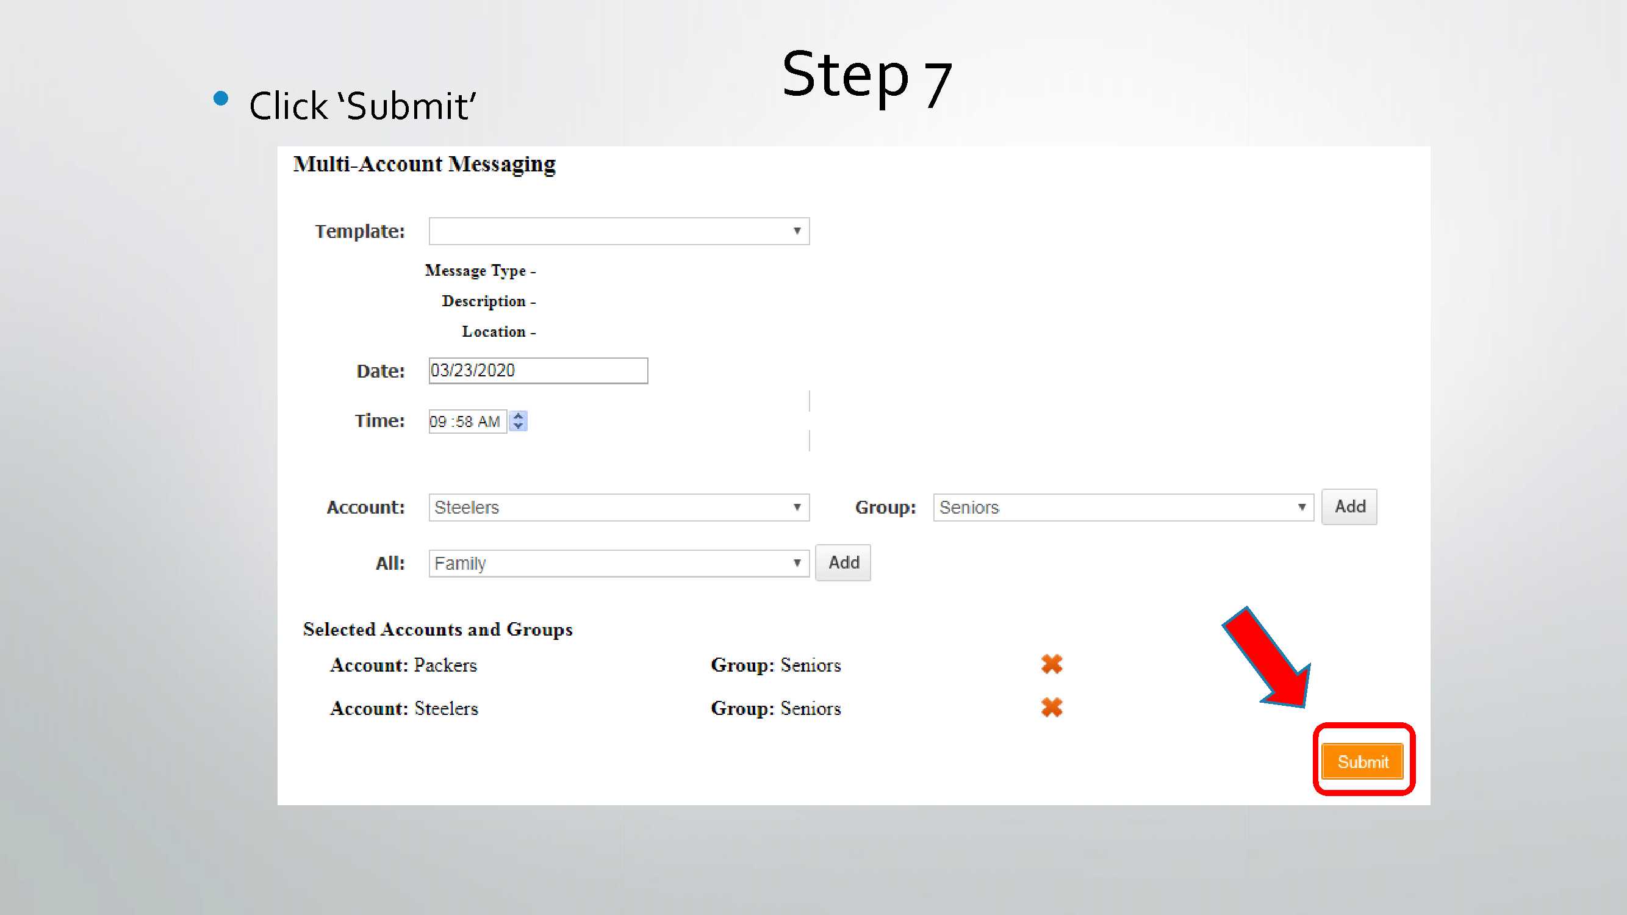Focus the Time field 09:58 AM

click(x=467, y=421)
